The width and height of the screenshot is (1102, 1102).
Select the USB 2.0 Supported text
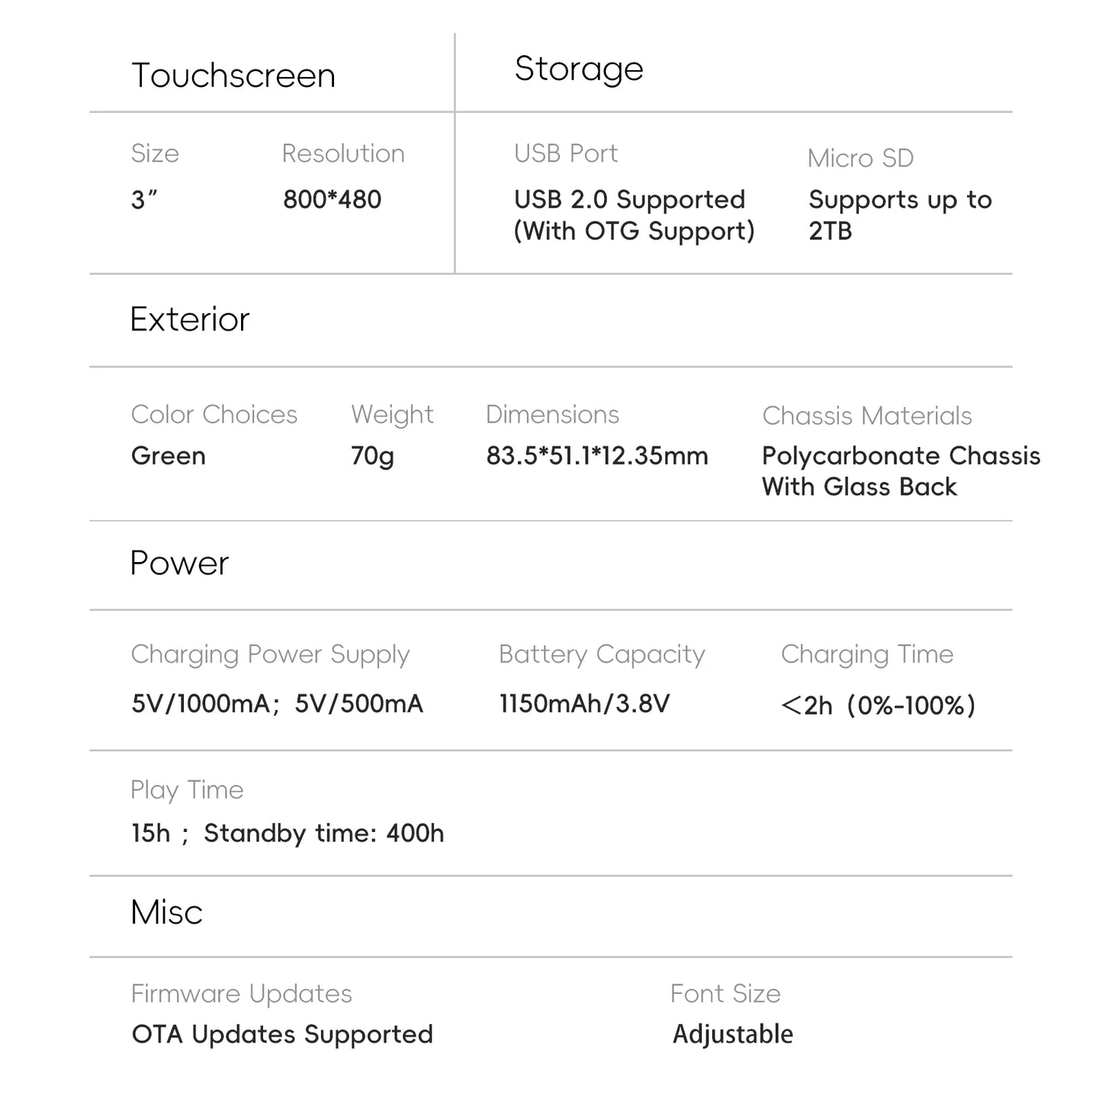click(629, 200)
